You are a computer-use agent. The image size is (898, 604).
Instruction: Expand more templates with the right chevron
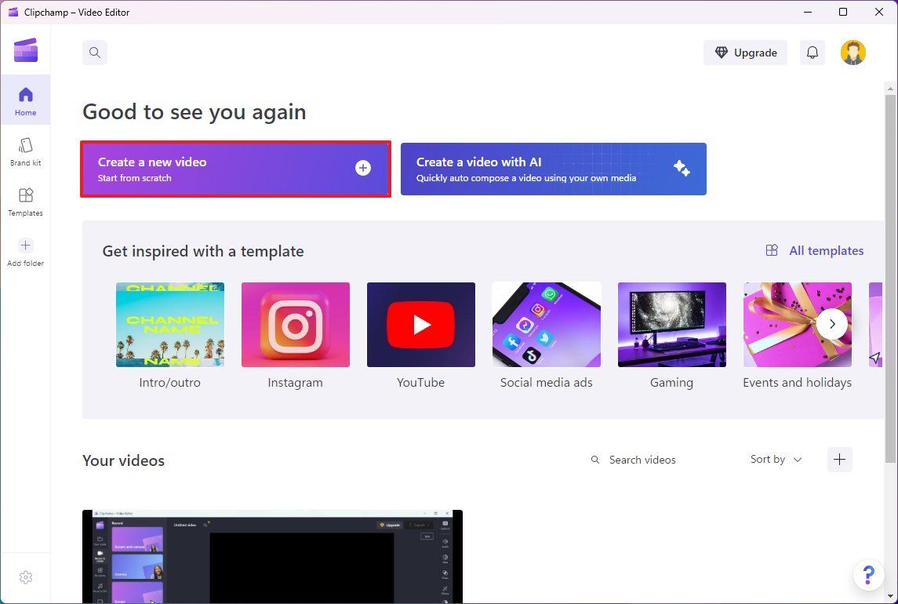(832, 323)
